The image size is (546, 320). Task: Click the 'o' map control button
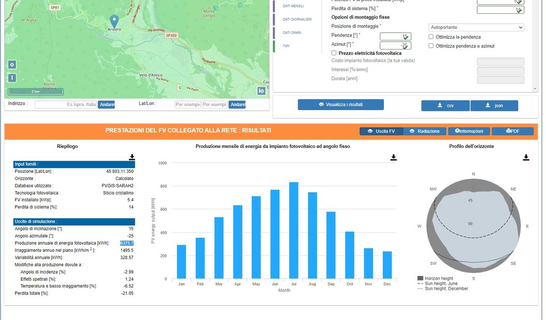[x=12, y=65]
